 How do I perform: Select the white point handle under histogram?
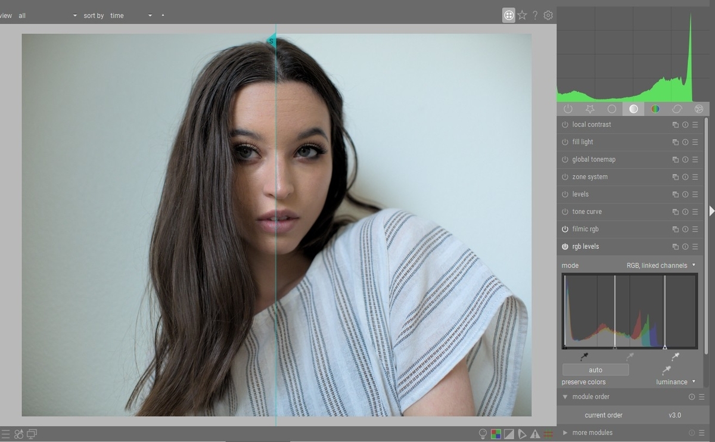tap(665, 347)
